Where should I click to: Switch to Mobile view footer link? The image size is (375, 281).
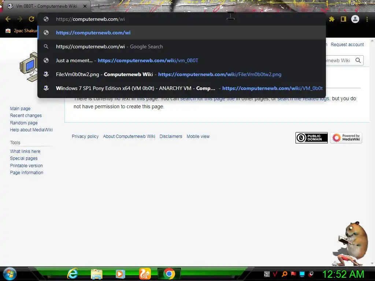198,136
